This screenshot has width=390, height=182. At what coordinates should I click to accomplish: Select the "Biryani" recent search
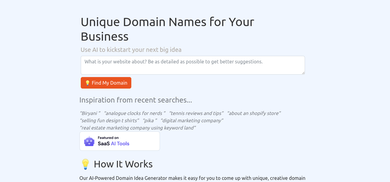90,113
